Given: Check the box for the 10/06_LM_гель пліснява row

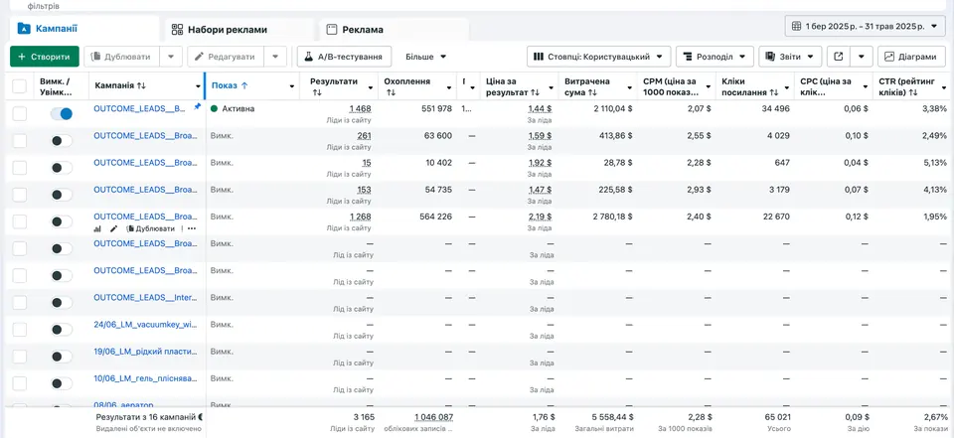Looking at the screenshot, I should 20,383.
